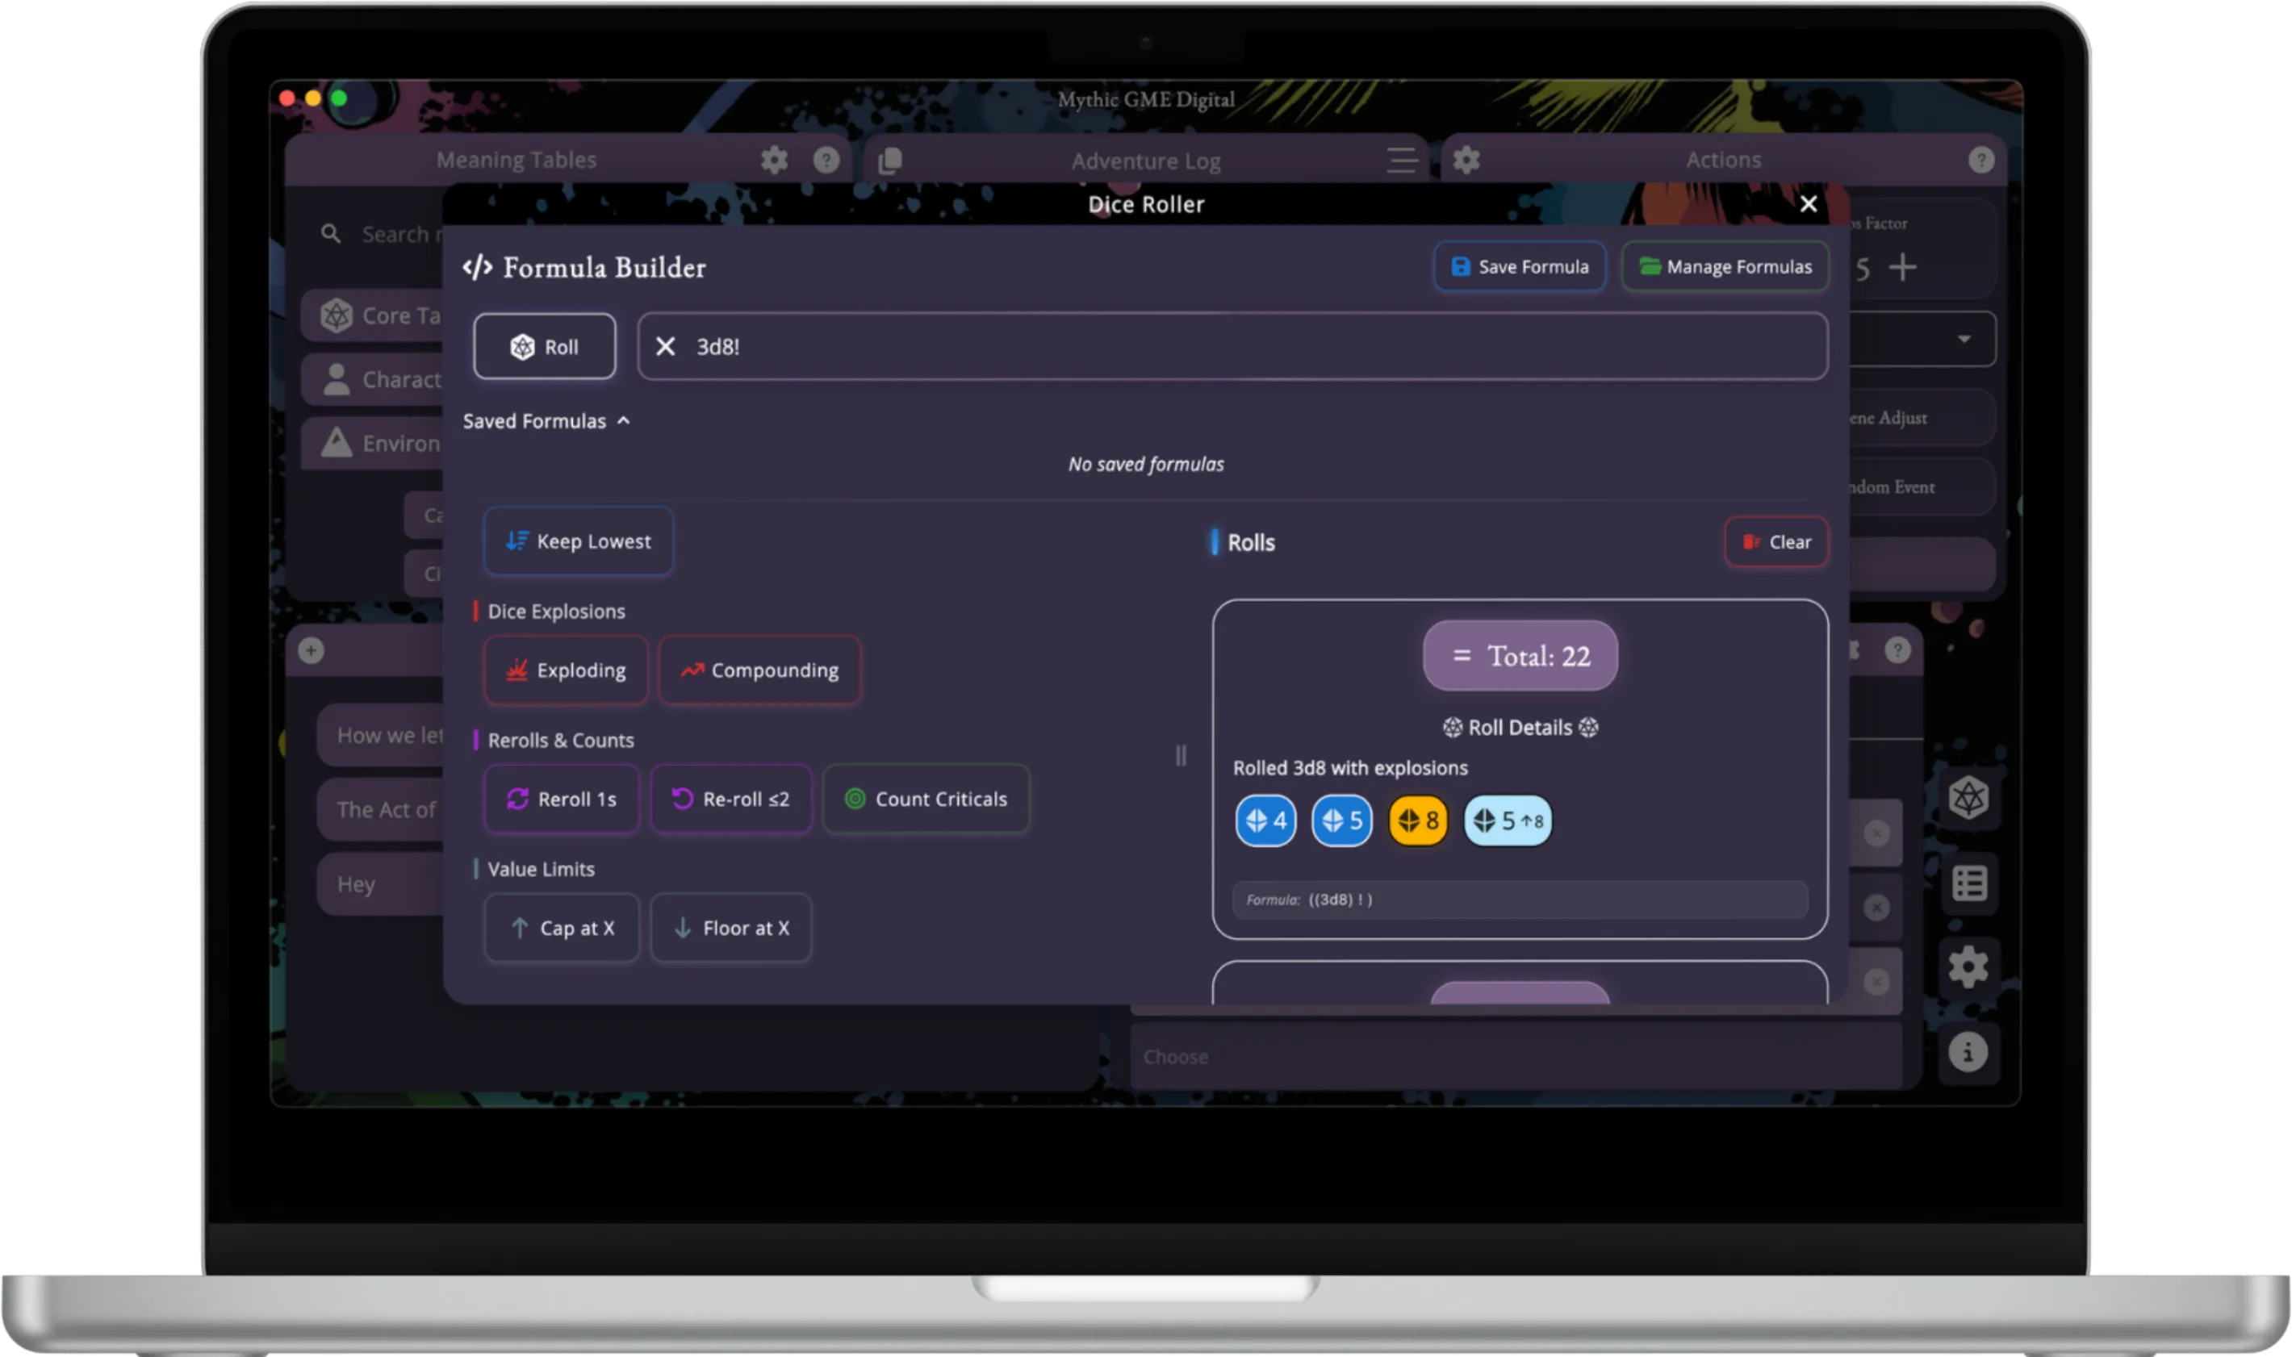The width and height of the screenshot is (2292, 1357).
Task: Open settings gear sidebar icon
Action: (1968, 967)
